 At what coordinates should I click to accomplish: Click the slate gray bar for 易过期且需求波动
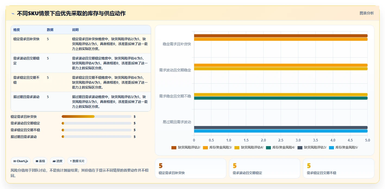point(281,127)
